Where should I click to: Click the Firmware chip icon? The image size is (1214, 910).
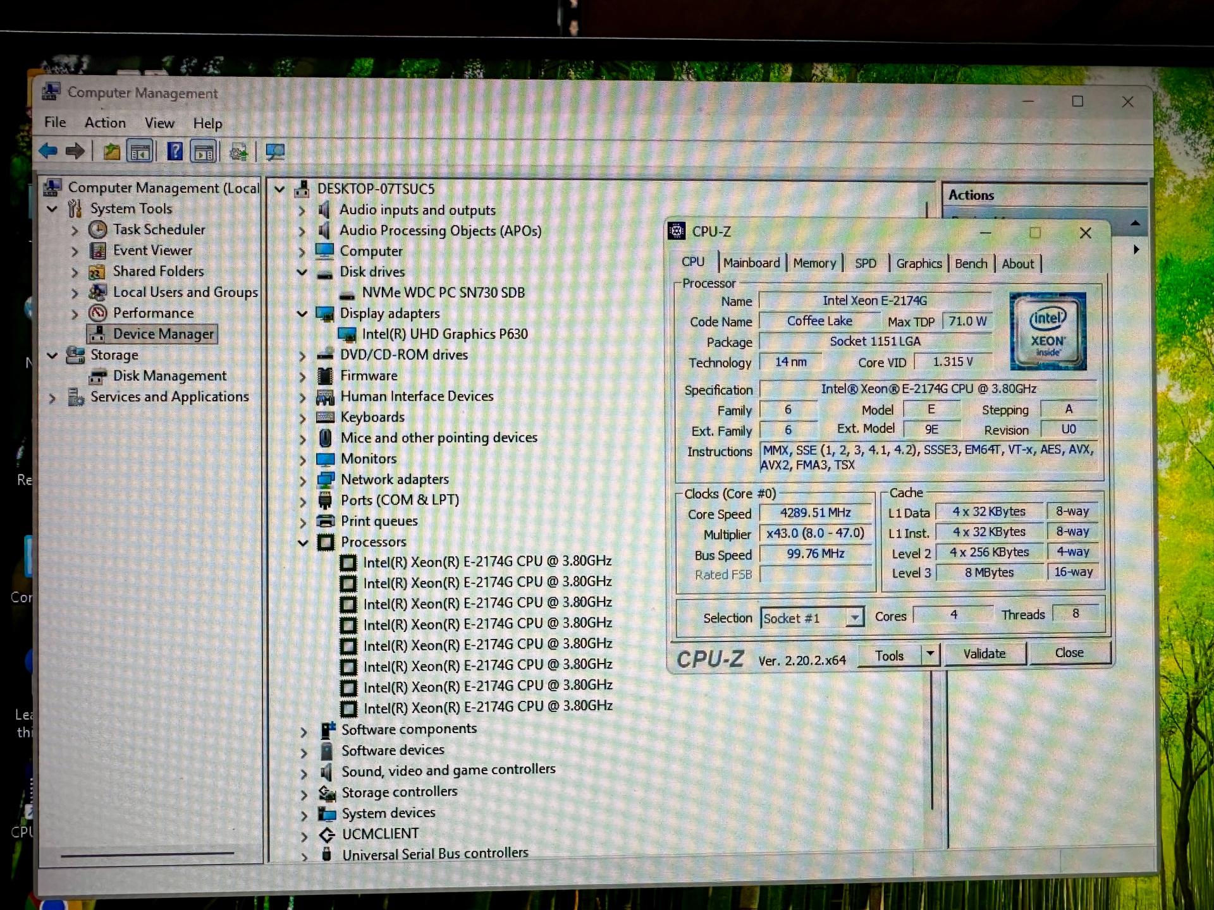click(325, 376)
